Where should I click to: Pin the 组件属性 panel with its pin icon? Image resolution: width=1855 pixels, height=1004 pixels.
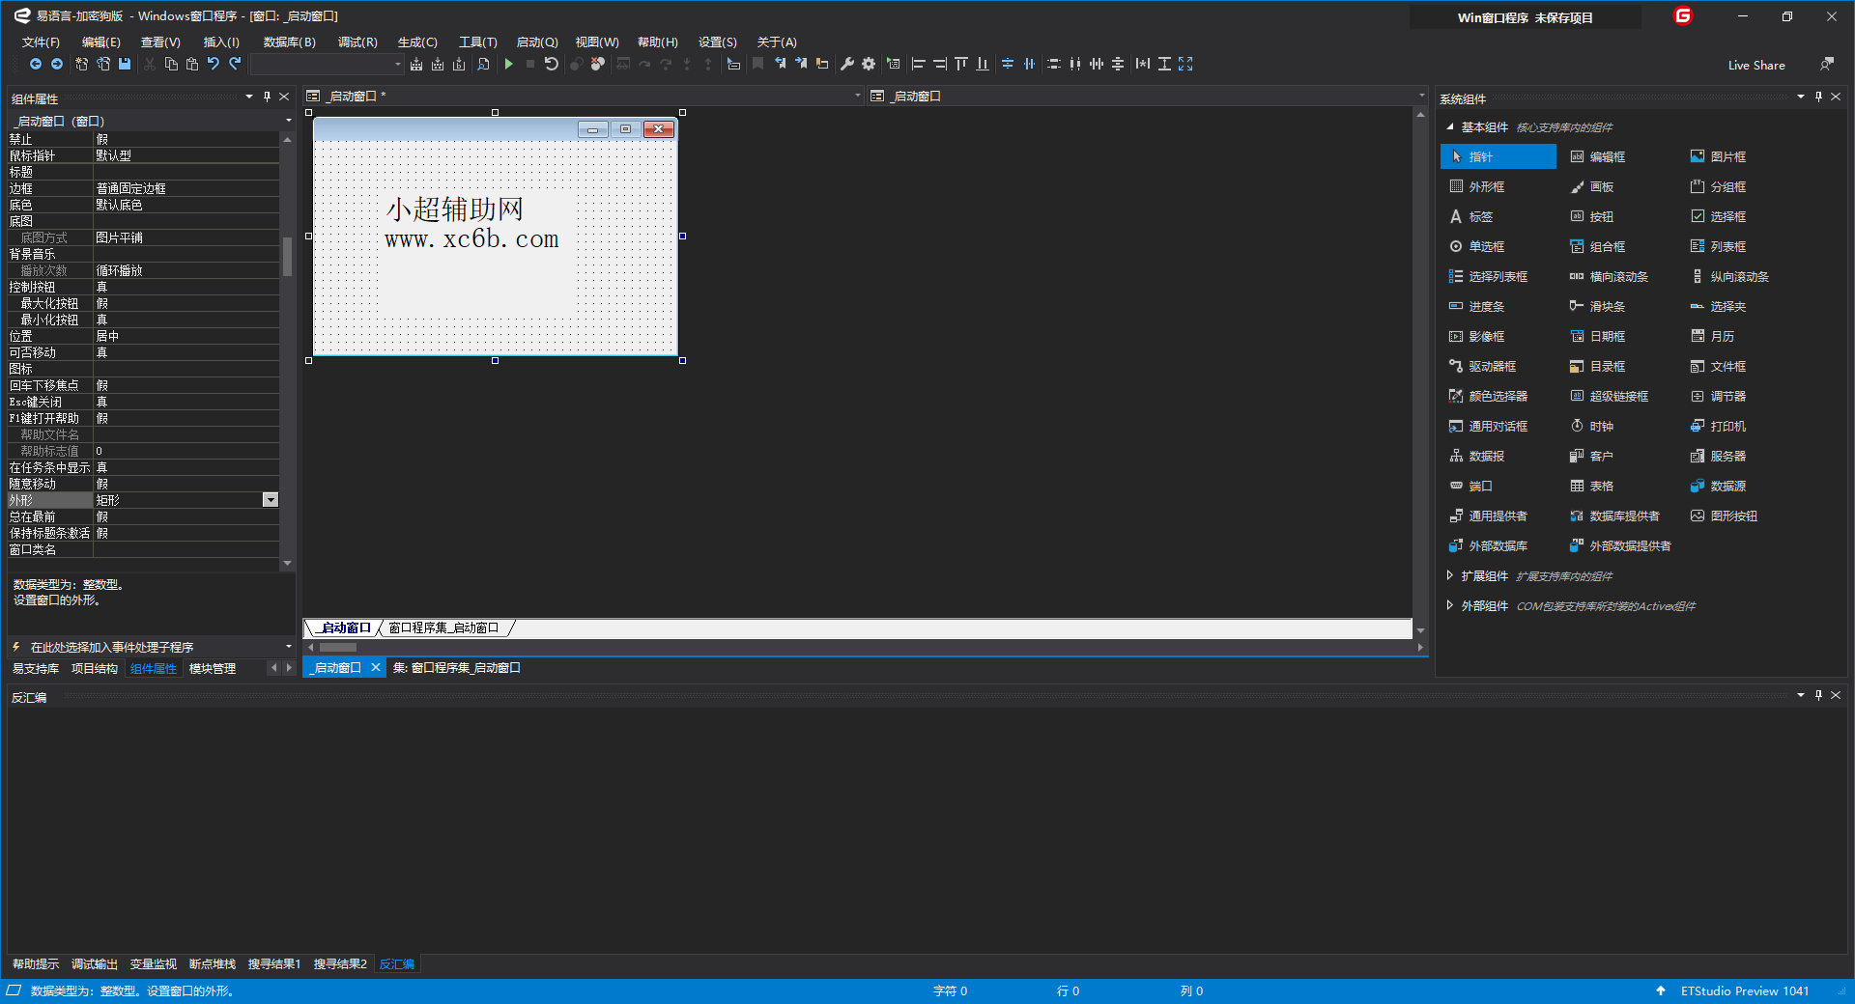267,97
